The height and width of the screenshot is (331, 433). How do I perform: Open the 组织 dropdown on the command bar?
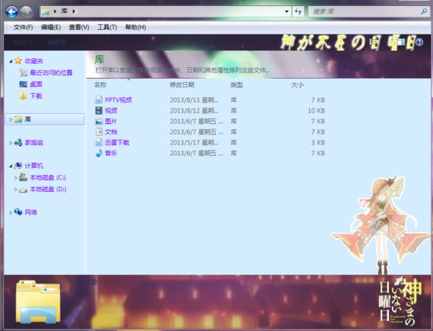[x=23, y=42]
